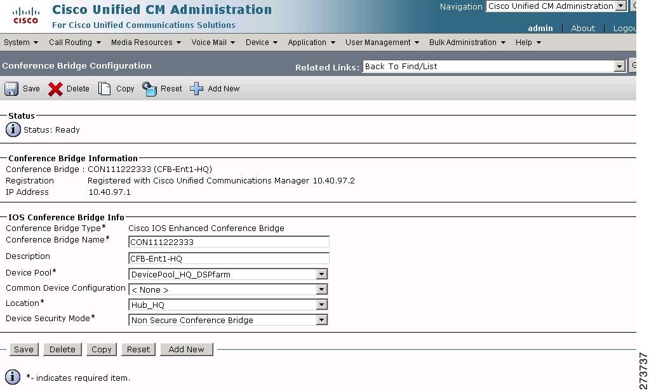Click the bottom Copy button

(102, 349)
